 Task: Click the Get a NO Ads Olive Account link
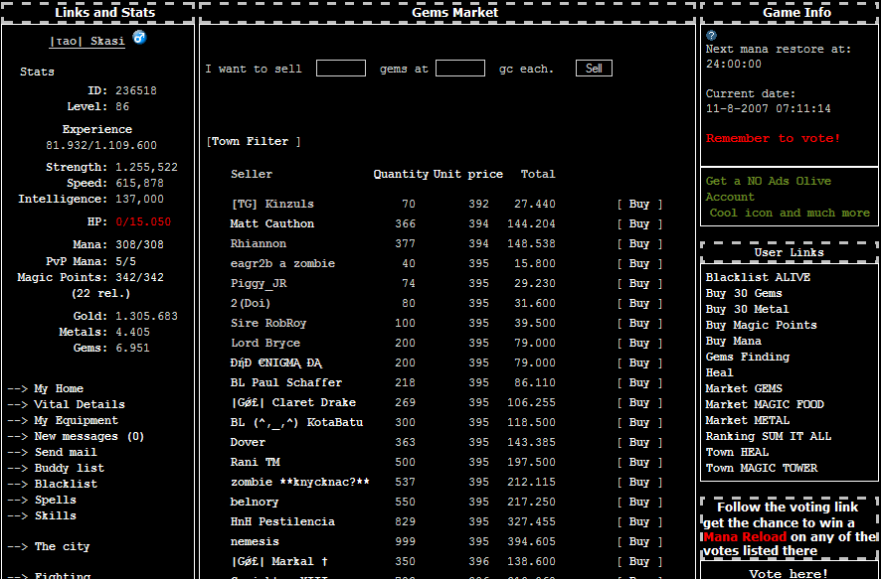pyautogui.click(x=768, y=189)
